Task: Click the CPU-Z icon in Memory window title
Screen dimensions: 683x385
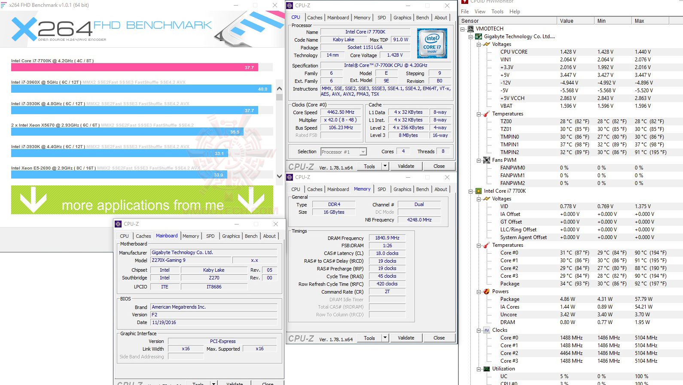Action: [x=290, y=177]
